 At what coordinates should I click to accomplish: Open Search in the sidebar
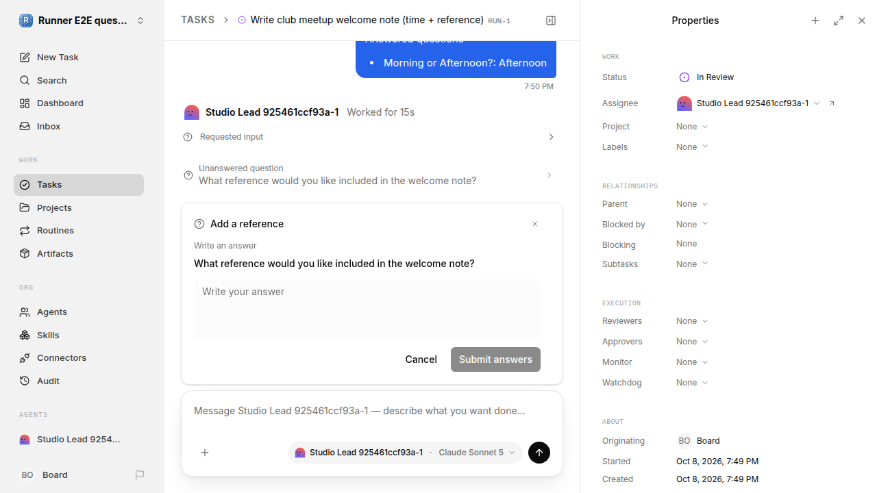[79, 81]
